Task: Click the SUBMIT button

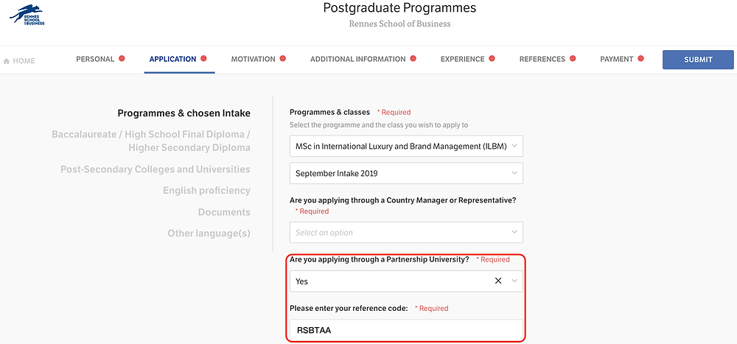Action: (698, 60)
